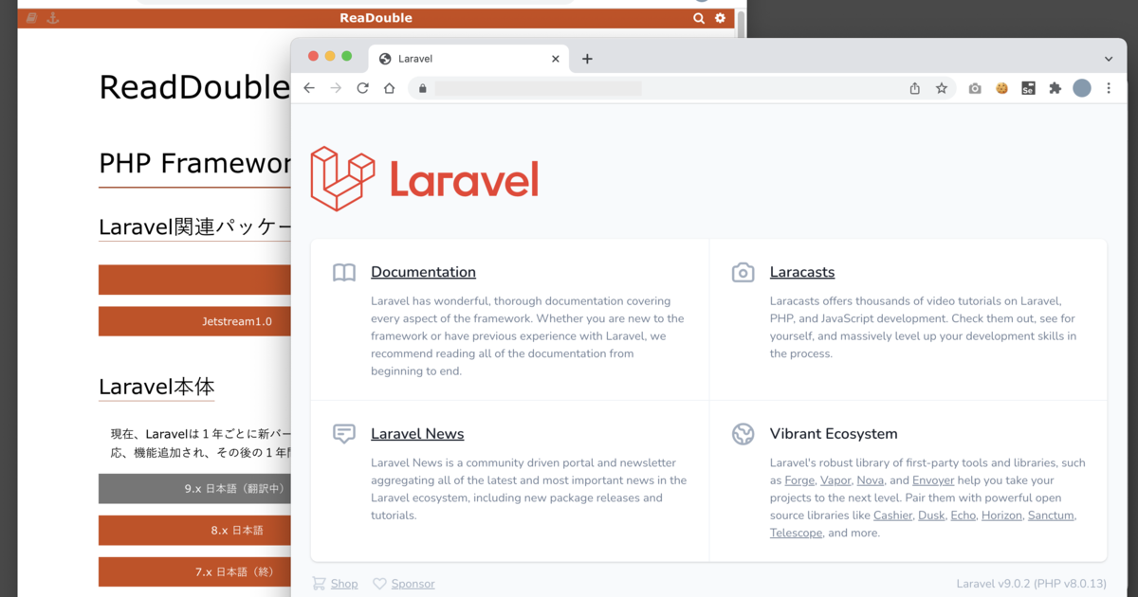
Task: Open the Chrome three-dot menu
Action: 1109,88
